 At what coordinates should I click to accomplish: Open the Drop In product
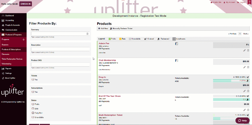(102, 77)
